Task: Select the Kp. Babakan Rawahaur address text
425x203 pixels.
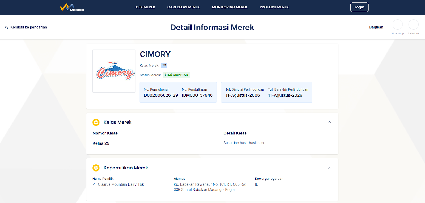Action: pyautogui.click(x=210, y=187)
